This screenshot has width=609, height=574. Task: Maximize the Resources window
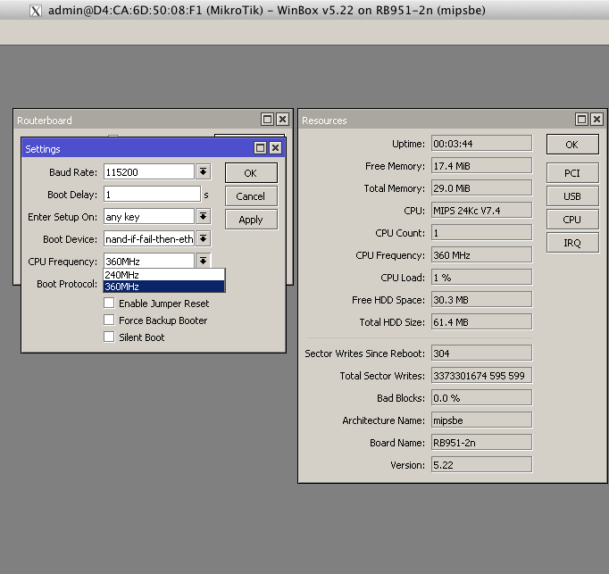(x=581, y=120)
